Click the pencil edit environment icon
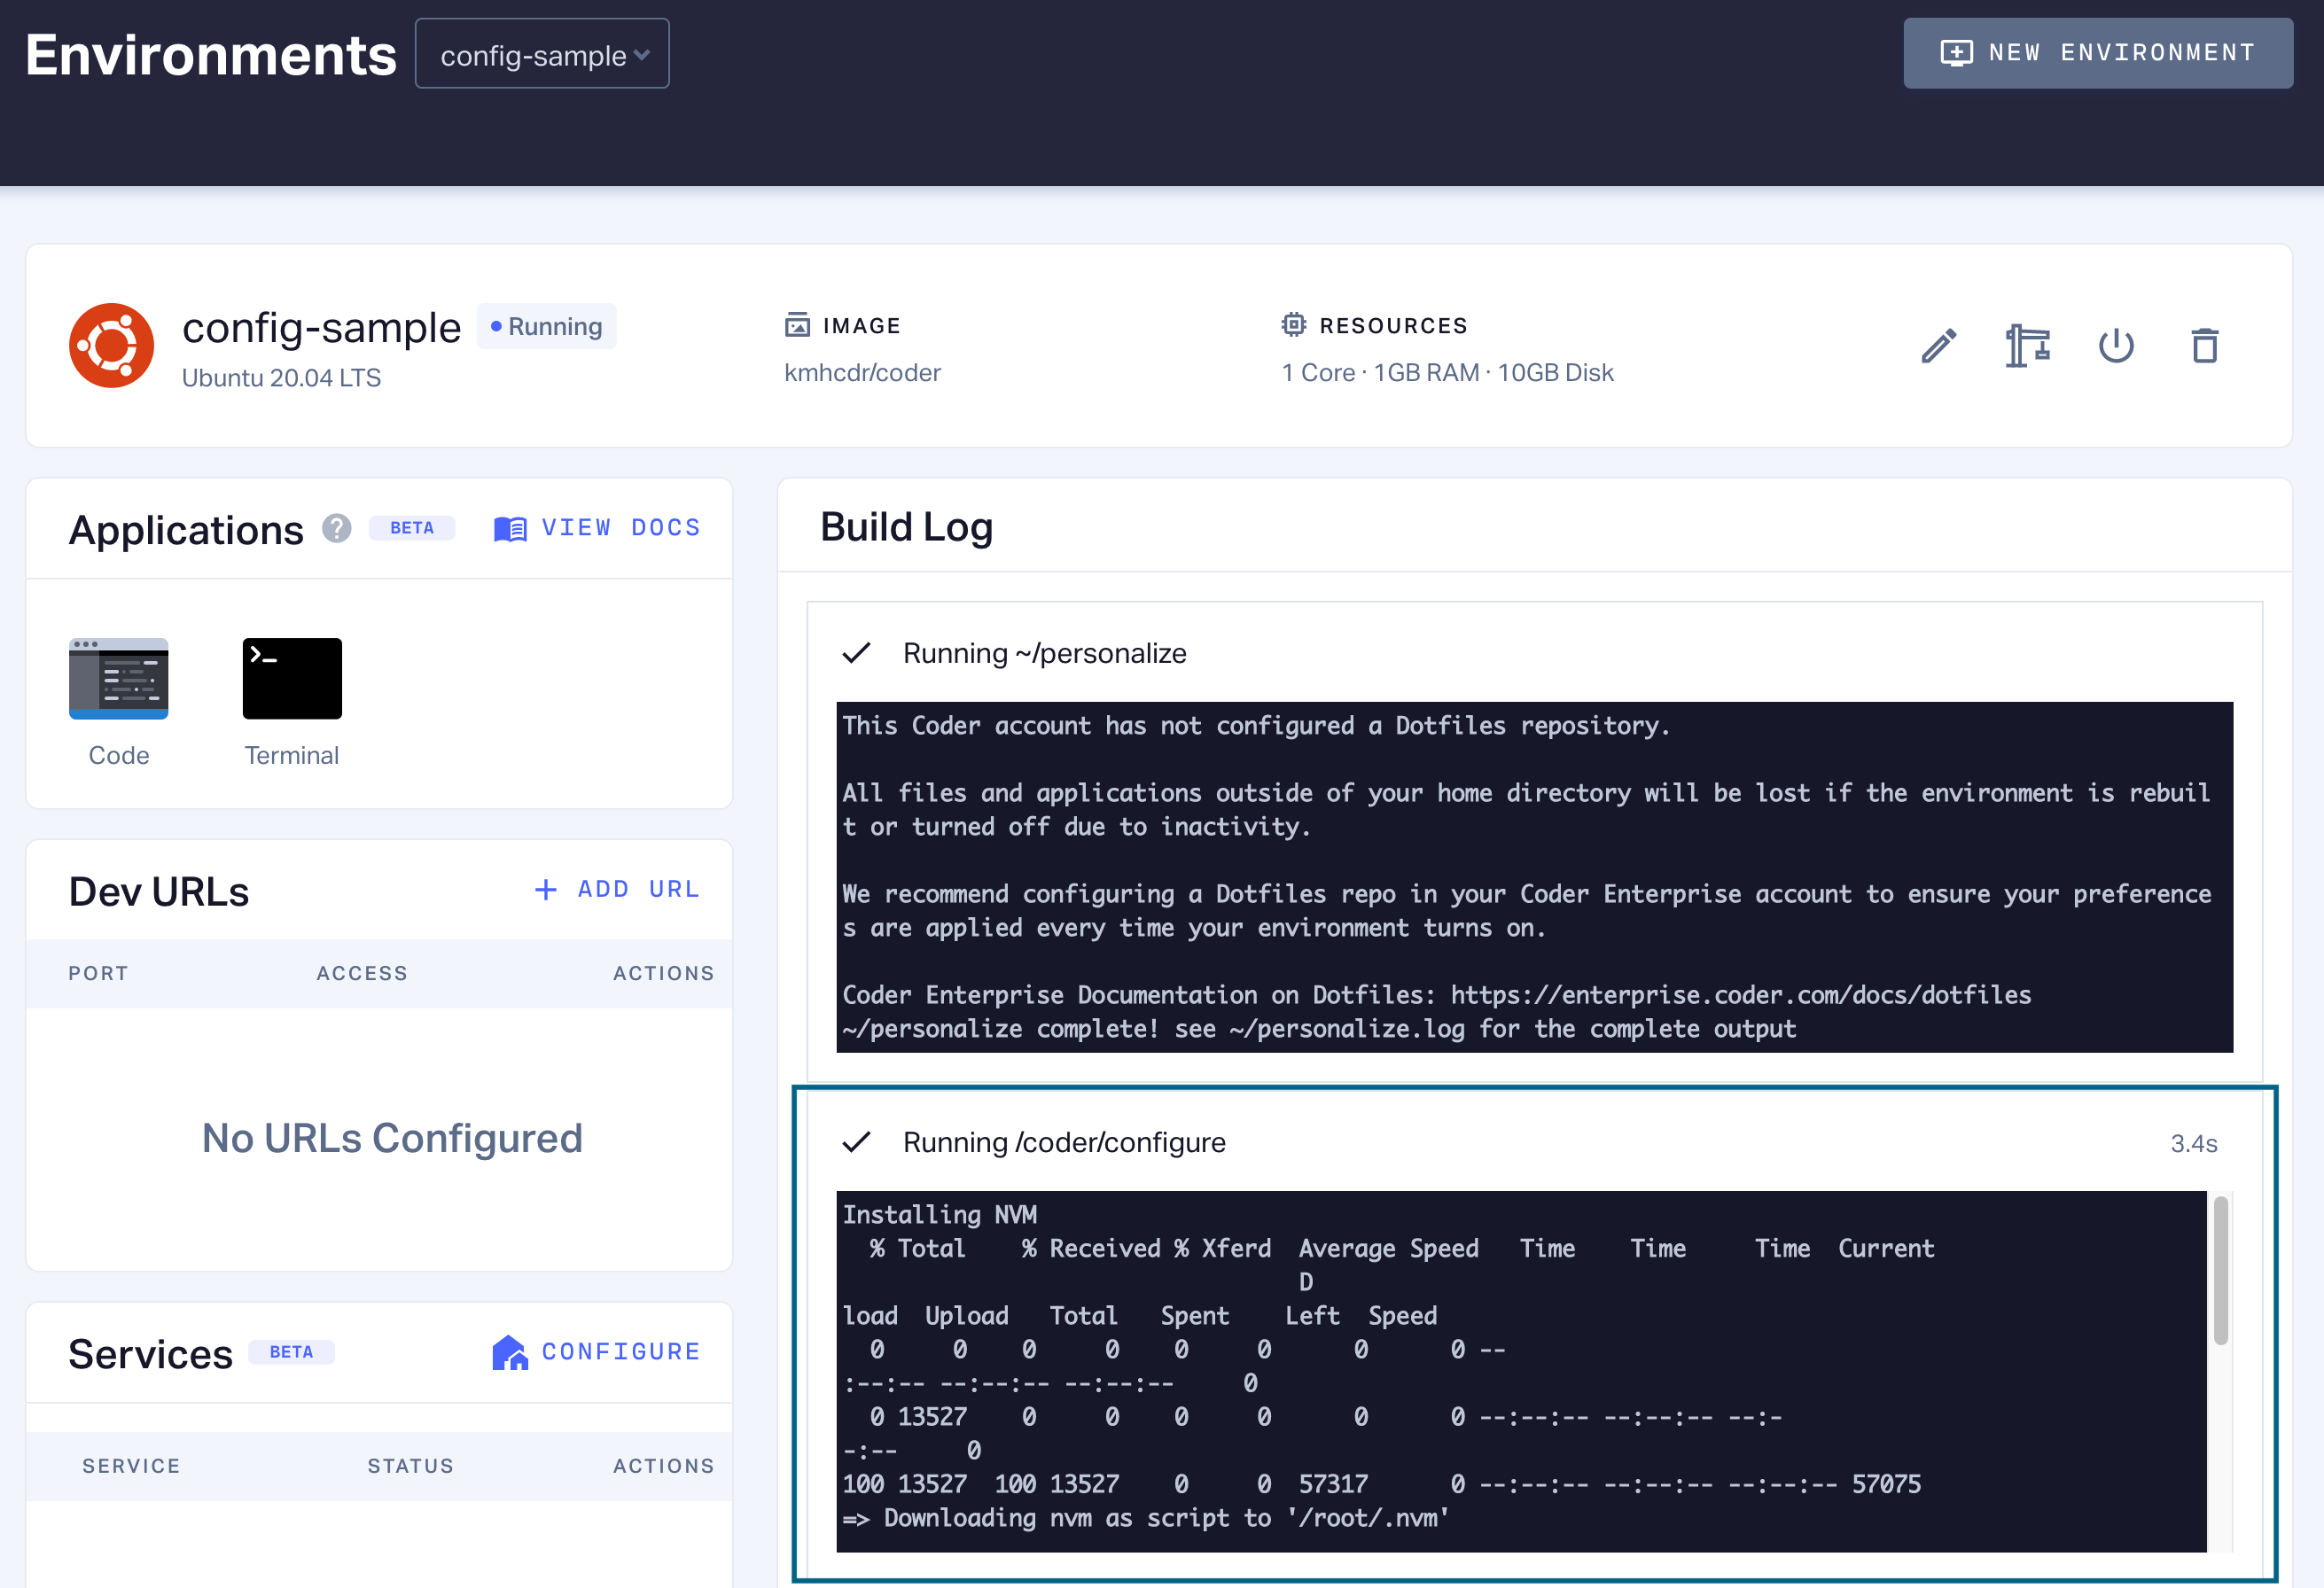The image size is (2324, 1588). point(1938,346)
